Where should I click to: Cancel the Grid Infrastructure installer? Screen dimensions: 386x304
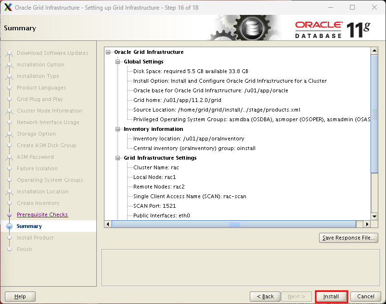point(366,297)
